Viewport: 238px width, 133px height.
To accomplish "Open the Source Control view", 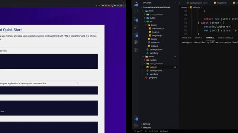I will tap(136, 19).
